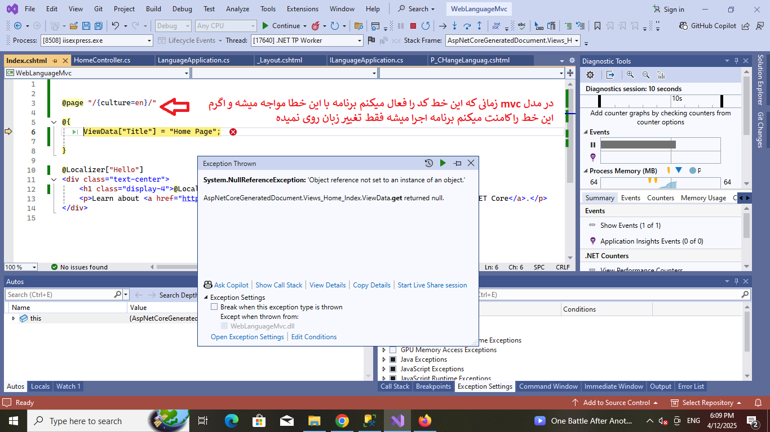Click the Edit Conditions link

(x=314, y=337)
